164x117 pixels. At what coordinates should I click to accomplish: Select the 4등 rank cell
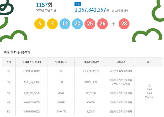pos(9,102)
